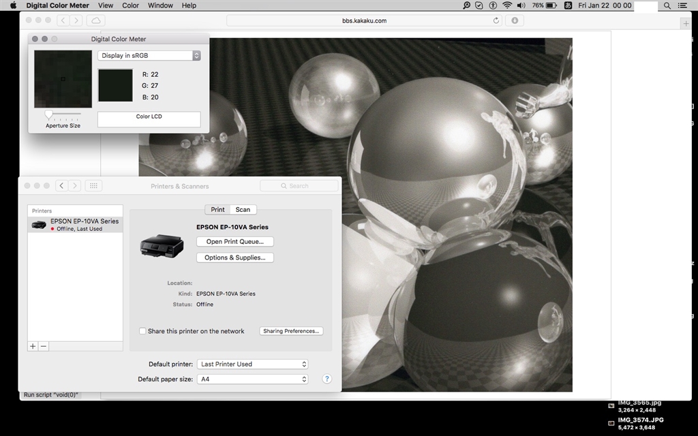Click the Sharing Preferences button
The height and width of the screenshot is (436, 698).
pyautogui.click(x=291, y=331)
